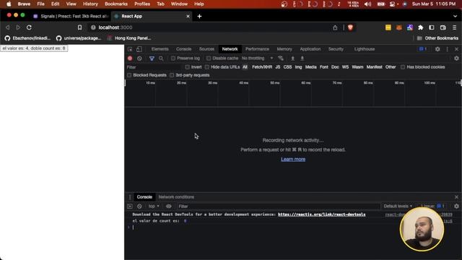Open the browser extensions puzzle icon
Screen dimensions: 462x260
420,27
